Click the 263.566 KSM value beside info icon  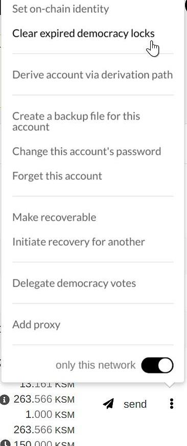point(44,400)
